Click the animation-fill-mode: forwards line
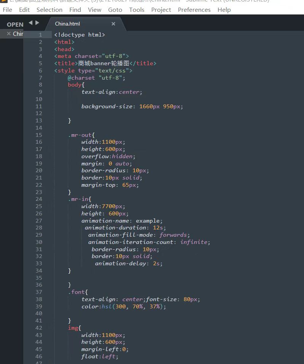Image resolution: width=304 pixels, height=364 pixels. click(x=139, y=235)
